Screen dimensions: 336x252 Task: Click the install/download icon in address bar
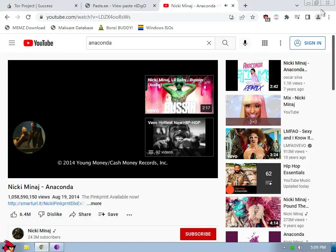pos(231,17)
